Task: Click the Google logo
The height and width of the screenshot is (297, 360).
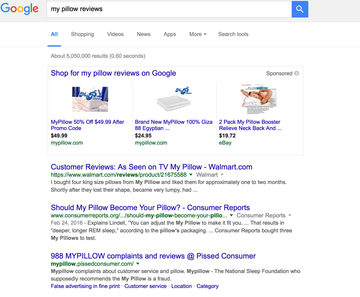Action: click(20, 9)
